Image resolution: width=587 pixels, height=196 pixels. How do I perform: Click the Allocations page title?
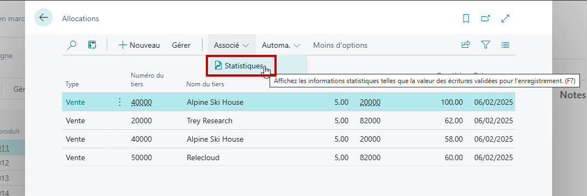pos(81,18)
